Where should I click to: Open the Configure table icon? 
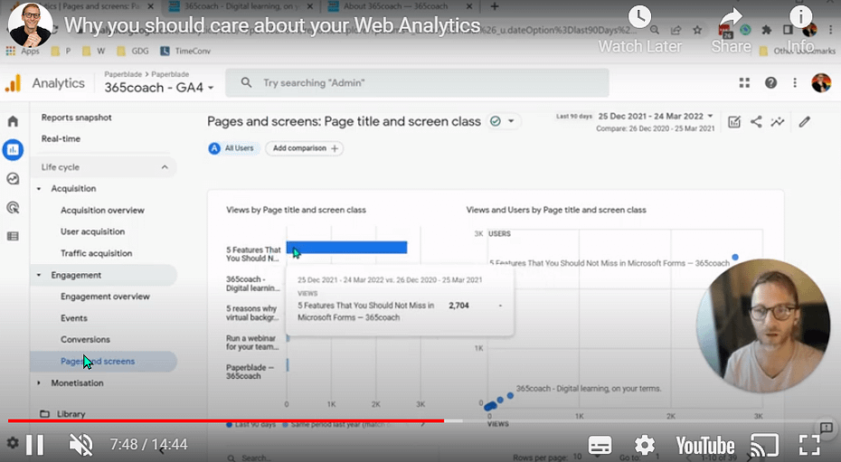tap(13, 236)
